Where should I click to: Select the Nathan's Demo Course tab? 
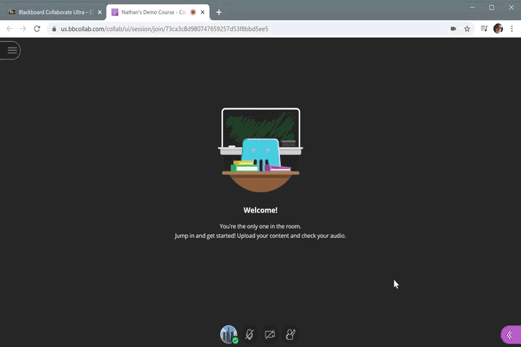pos(152,12)
